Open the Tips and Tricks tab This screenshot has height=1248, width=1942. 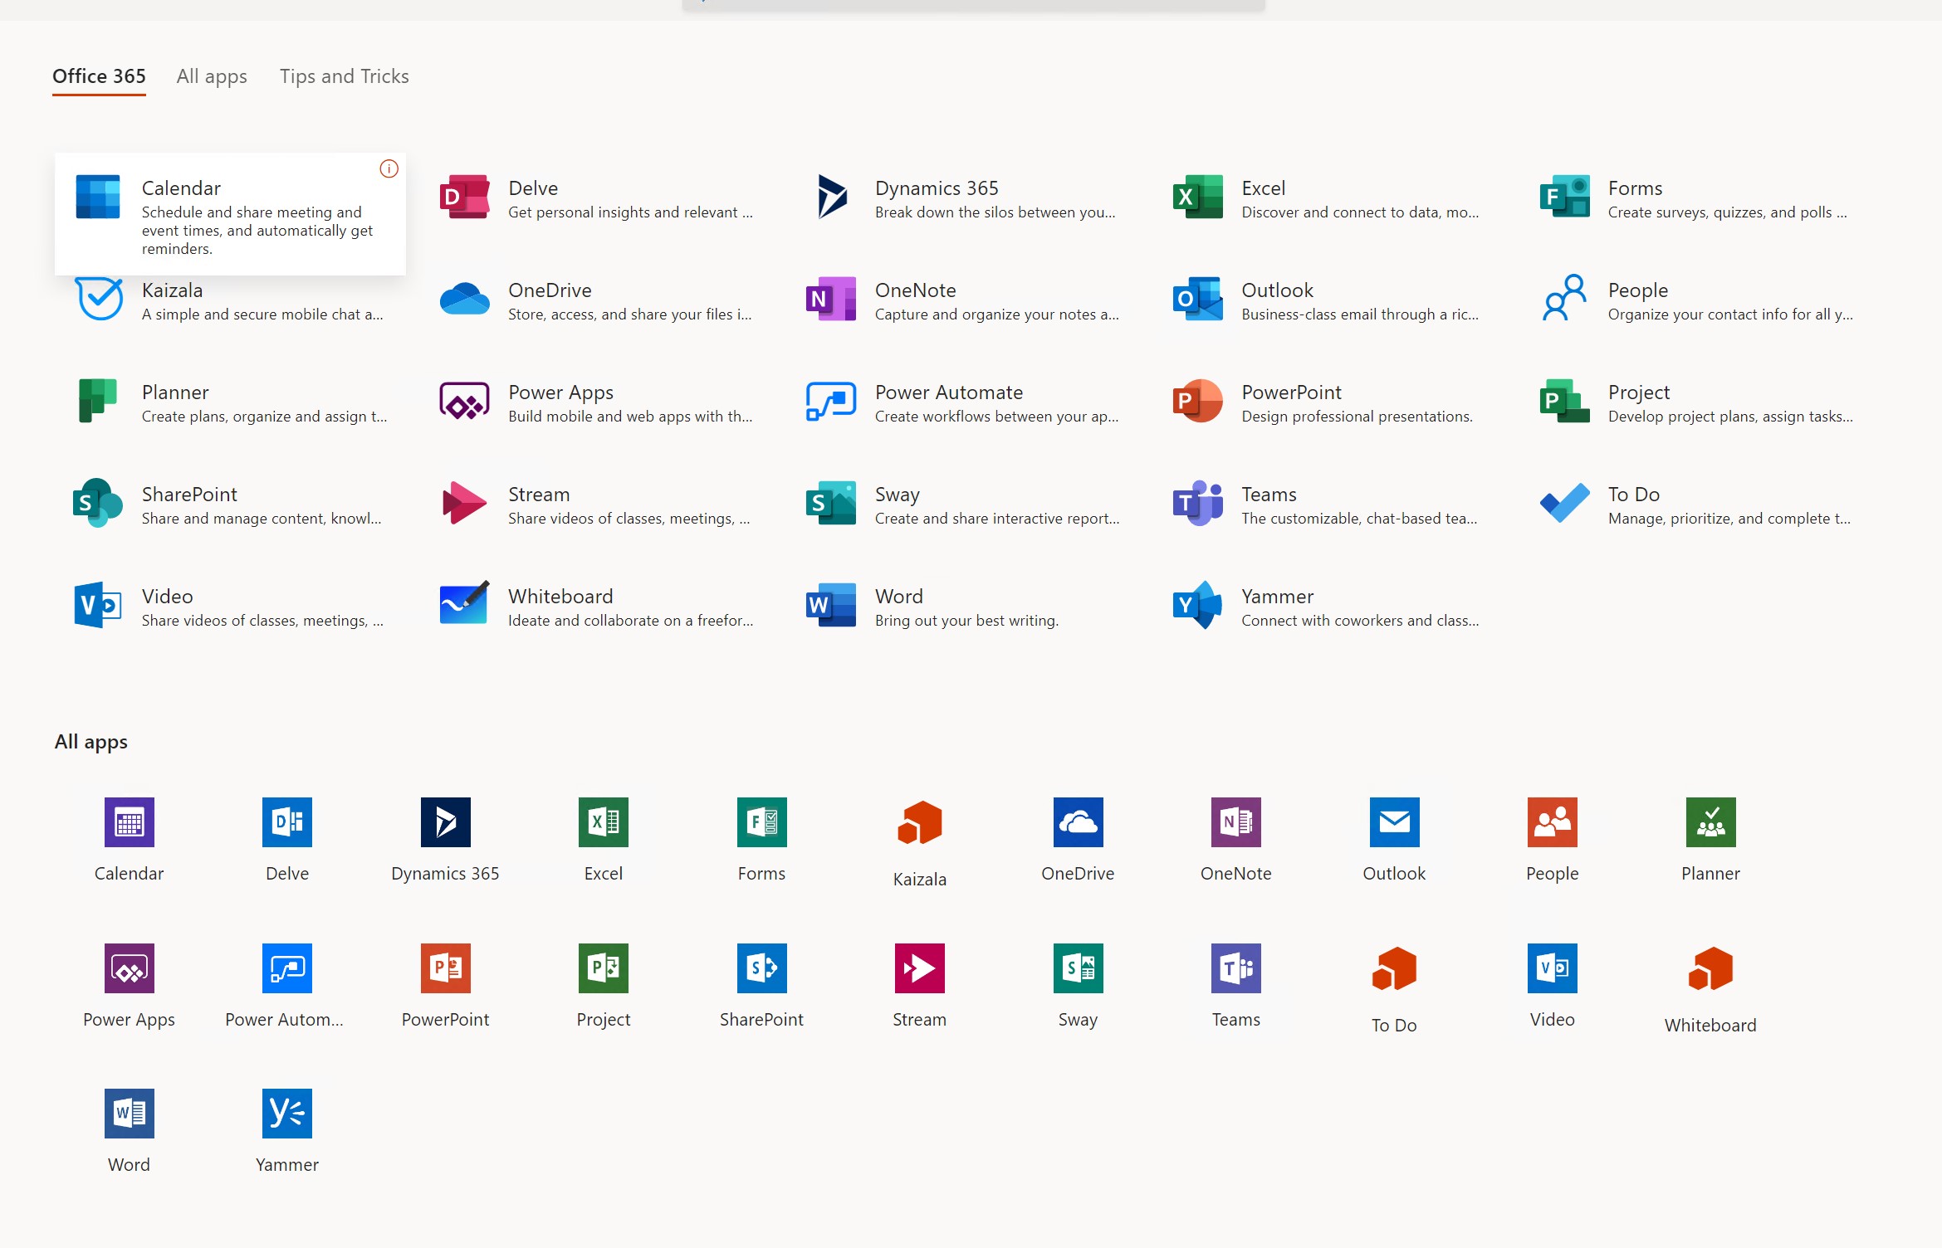(344, 76)
